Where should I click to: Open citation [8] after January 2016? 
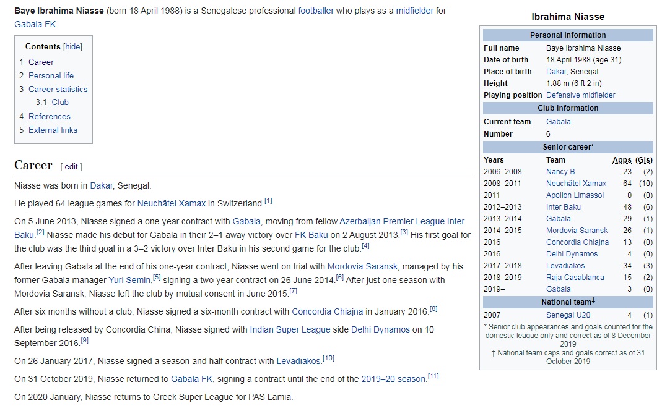[x=433, y=309]
